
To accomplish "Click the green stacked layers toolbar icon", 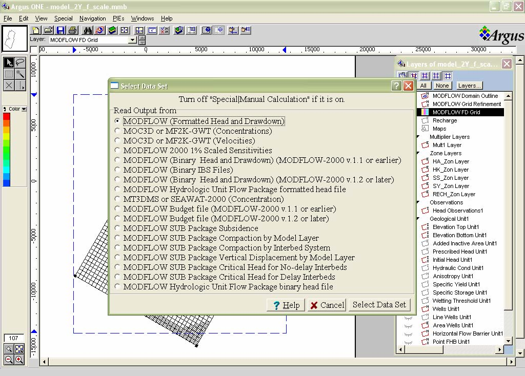I will click(112, 30).
